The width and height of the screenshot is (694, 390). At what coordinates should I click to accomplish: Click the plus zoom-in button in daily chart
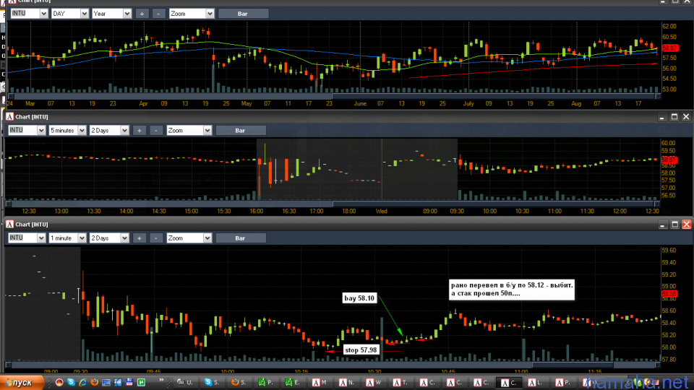pyautogui.click(x=142, y=14)
